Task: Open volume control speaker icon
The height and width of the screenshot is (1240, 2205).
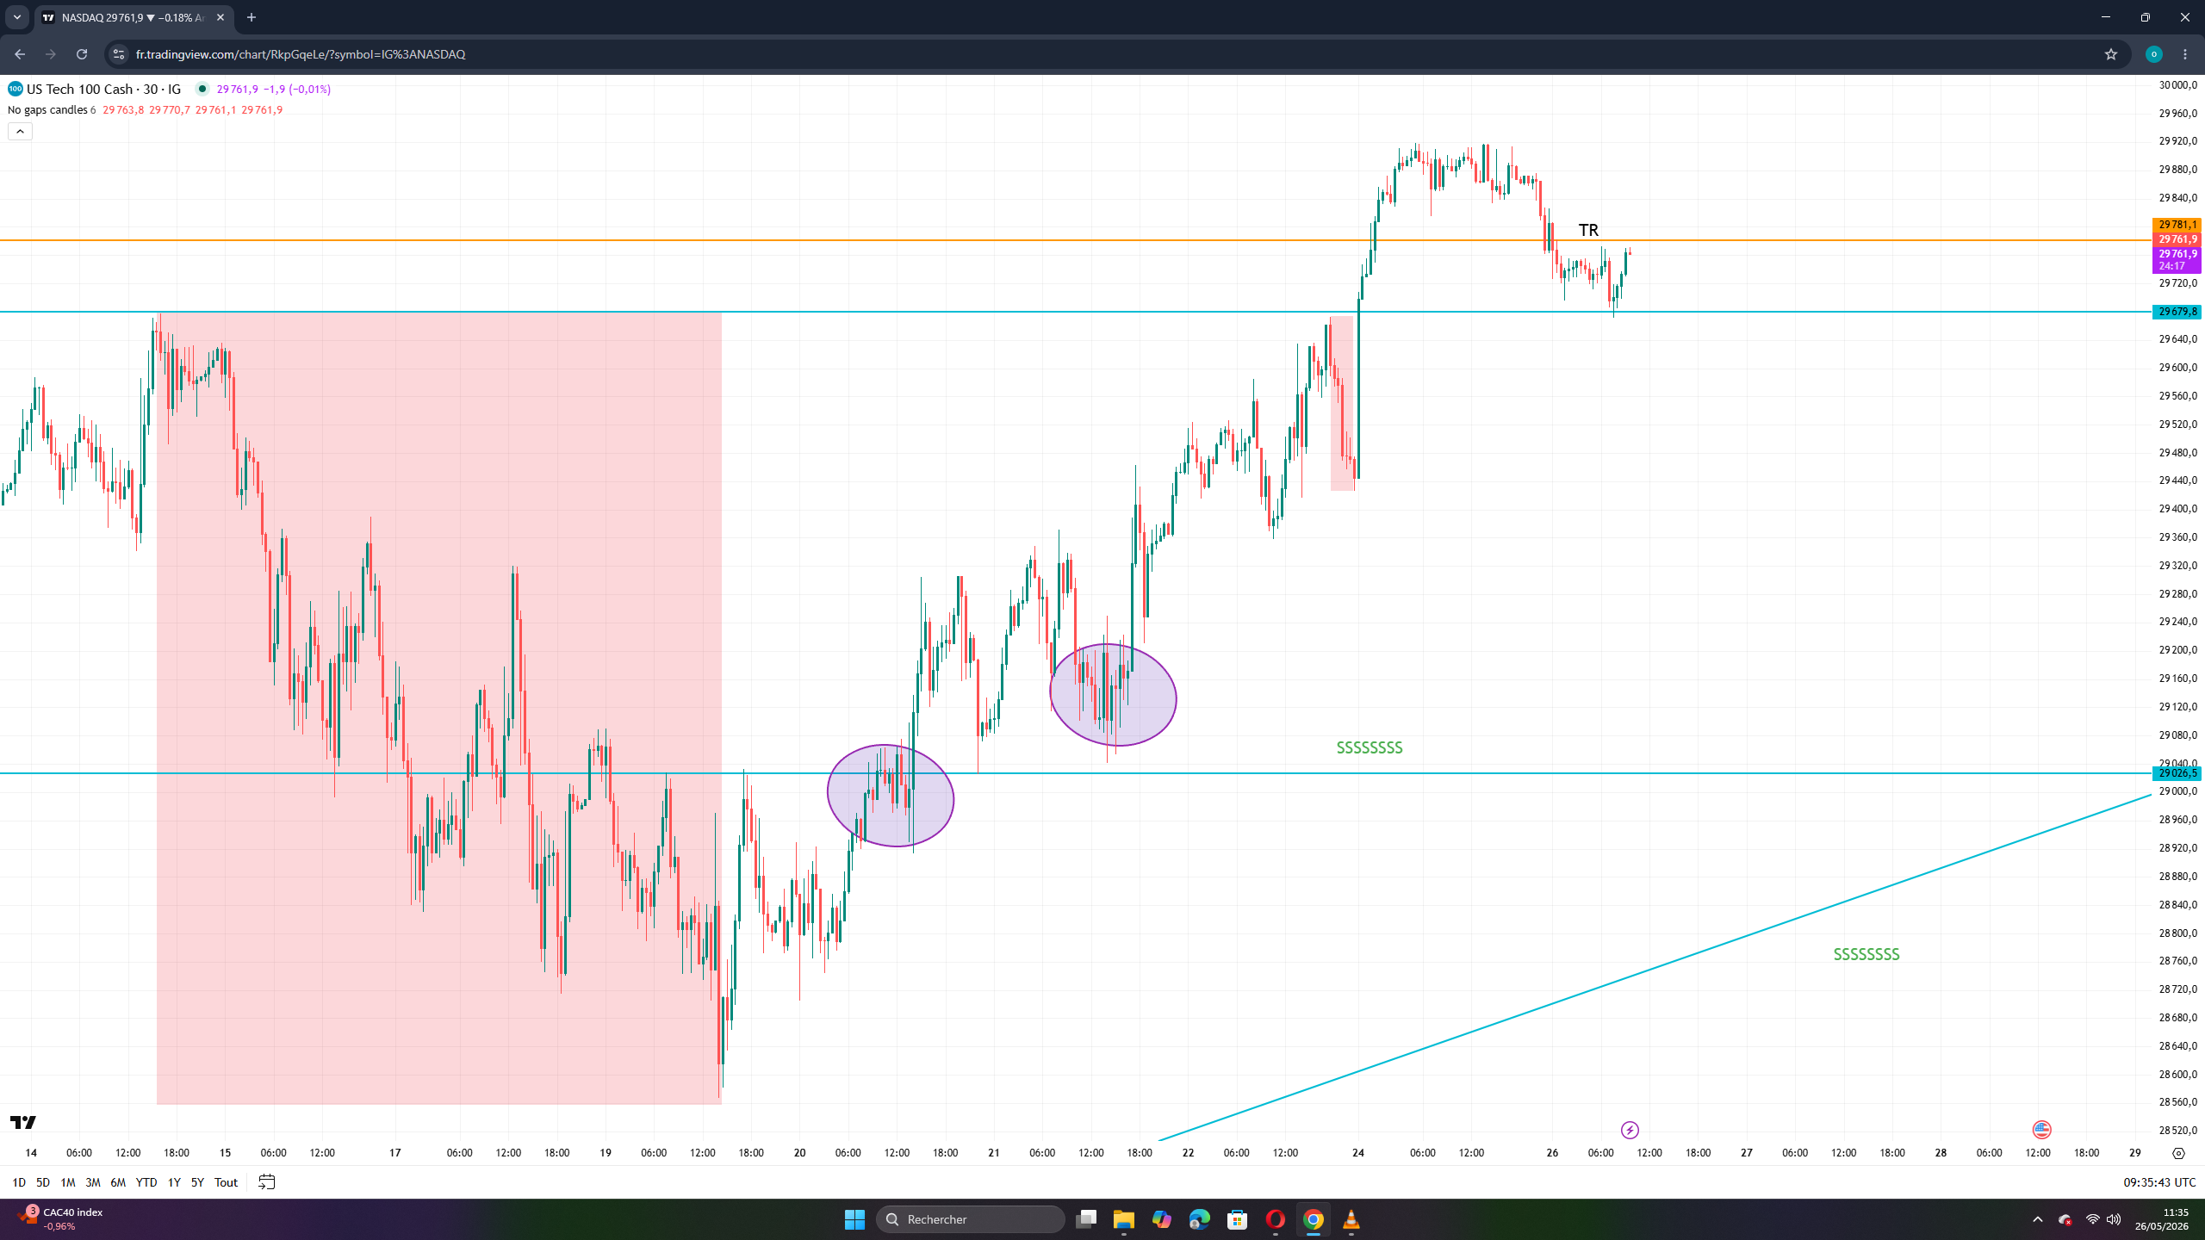Action: pyautogui.click(x=2114, y=1219)
